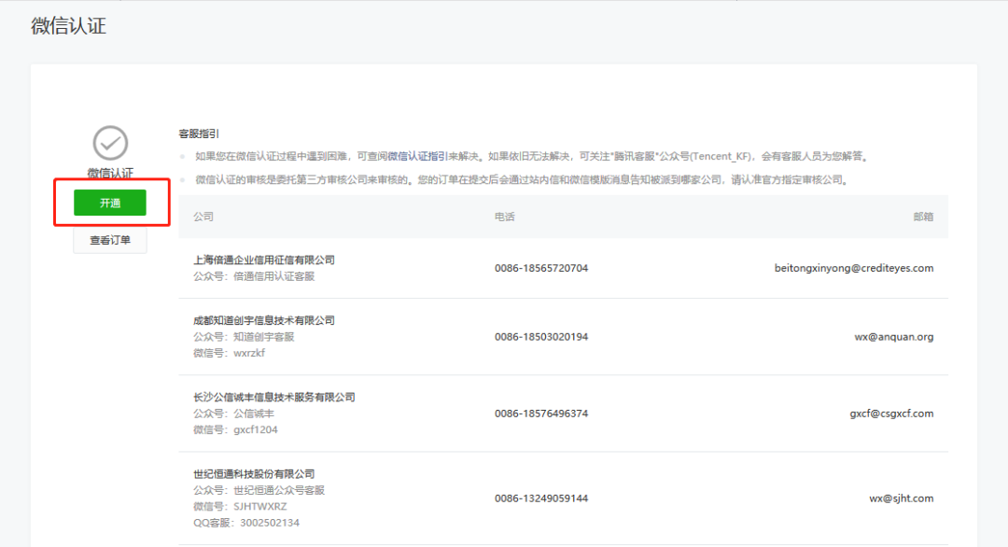The height and width of the screenshot is (547, 1008).
Task: Select company name 世纪恒通科技股份有限公司
Action: pos(254,473)
